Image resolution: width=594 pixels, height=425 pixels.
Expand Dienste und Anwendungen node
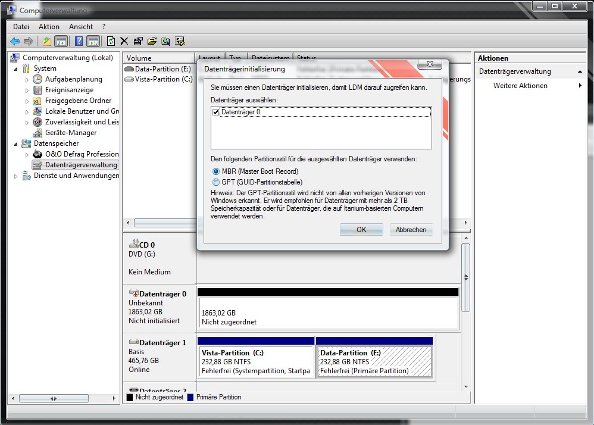point(15,176)
